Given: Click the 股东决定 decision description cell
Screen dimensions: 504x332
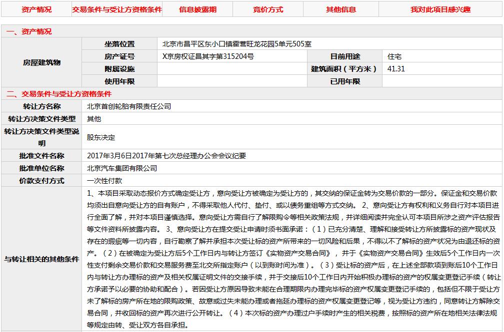Looking at the screenshot, I should [x=101, y=137].
